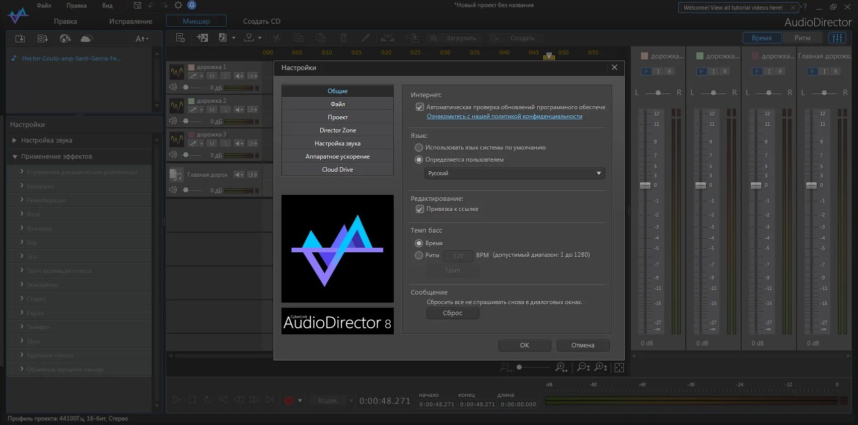This screenshot has width=858, height=425.
Task: Select the Время tempo radio button
Action: 419,243
